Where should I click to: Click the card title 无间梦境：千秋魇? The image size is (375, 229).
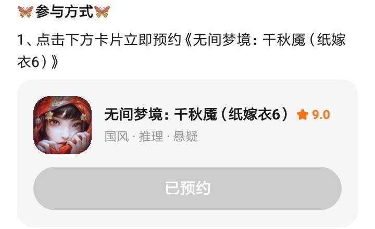coord(161,114)
